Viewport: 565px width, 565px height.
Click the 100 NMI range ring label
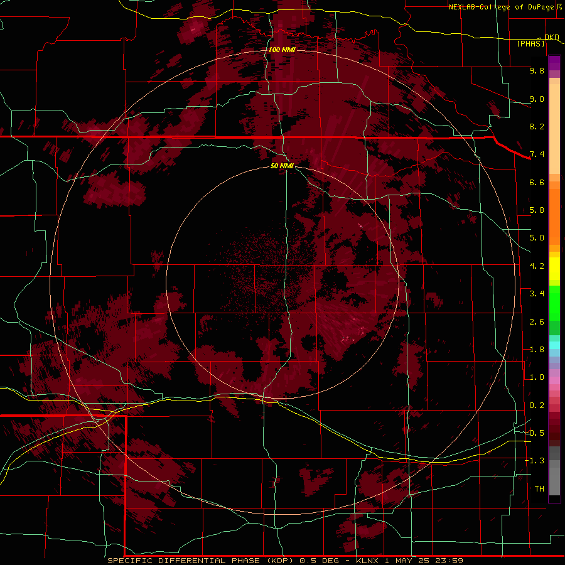point(282,50)
